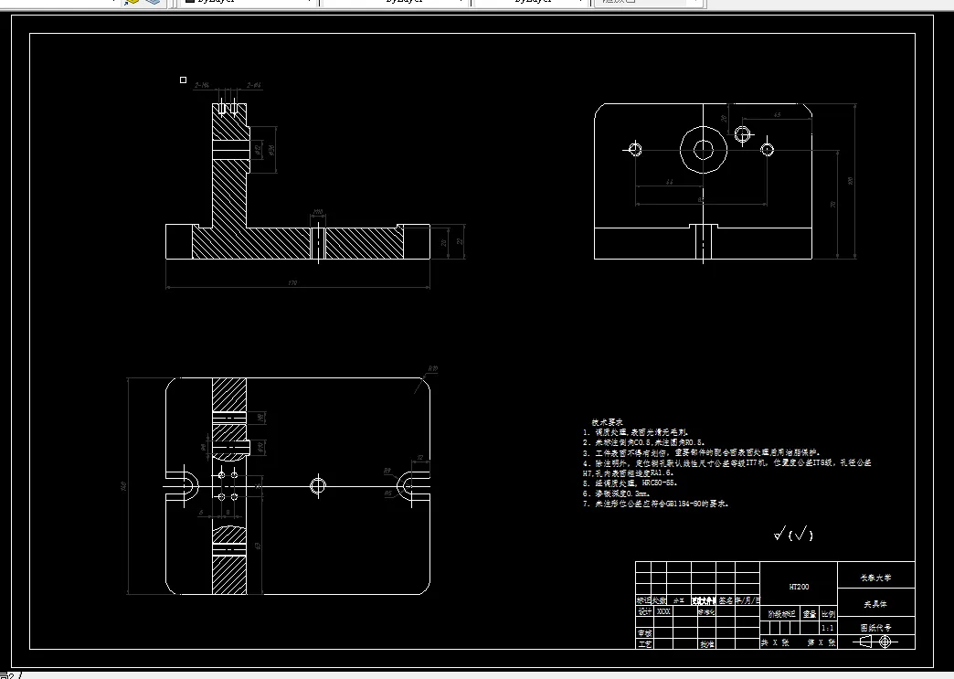Select the 1:1 scale value
954x679 pixels.
828,628
